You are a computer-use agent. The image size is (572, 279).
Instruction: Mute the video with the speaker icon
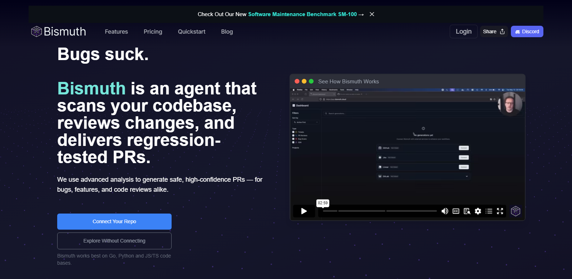[x=445, y=211]
